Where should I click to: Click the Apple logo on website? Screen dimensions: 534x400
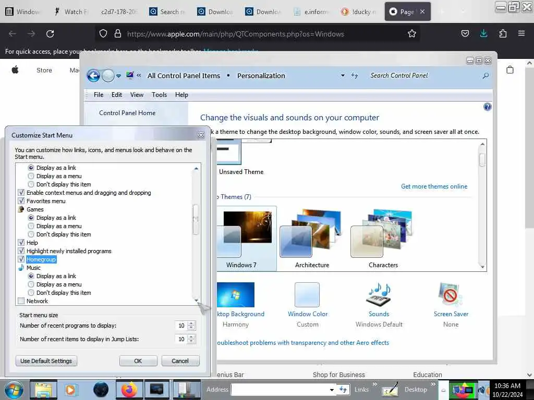coord(15,70)
